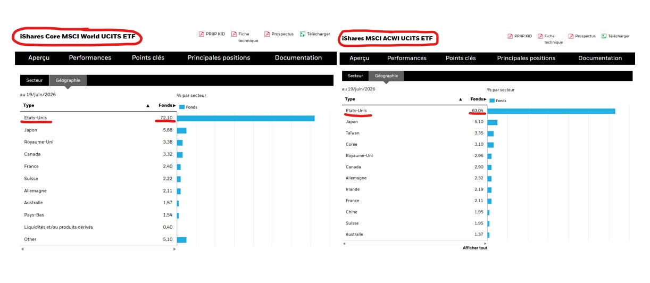Click Etats-Unis bar in World ETF chart

tap(246, 118)
